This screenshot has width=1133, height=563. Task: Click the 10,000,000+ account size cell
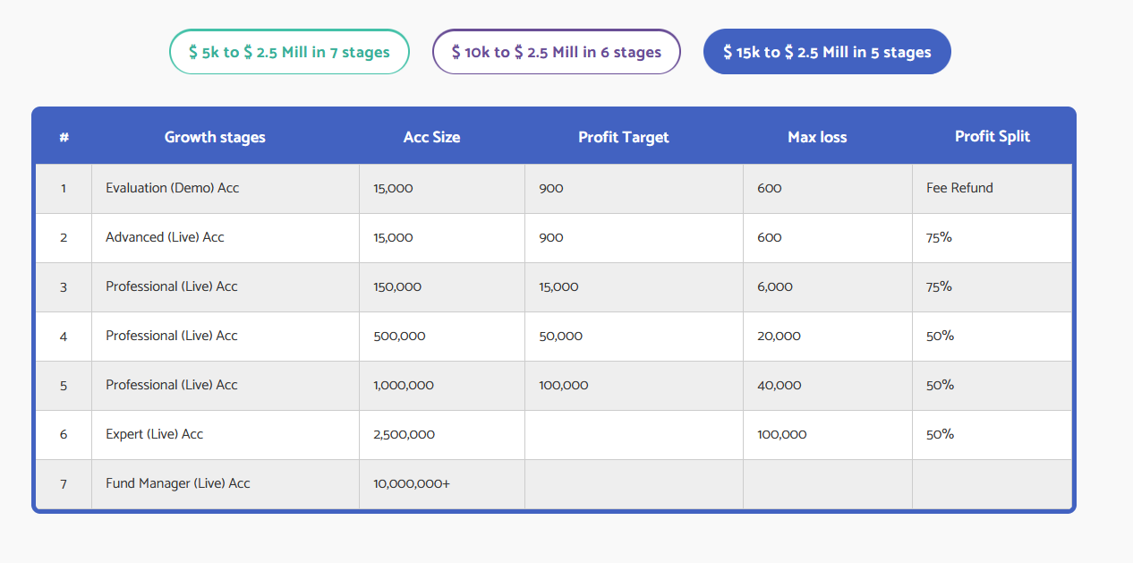[x=412, y=483]
